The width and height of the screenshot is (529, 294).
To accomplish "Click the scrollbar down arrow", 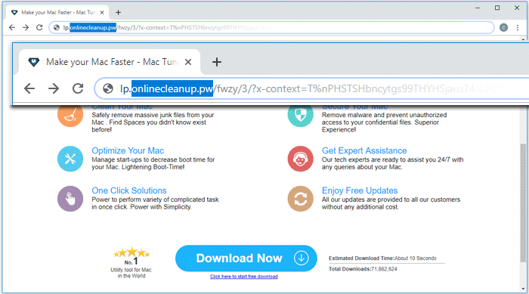I will 523,289.
